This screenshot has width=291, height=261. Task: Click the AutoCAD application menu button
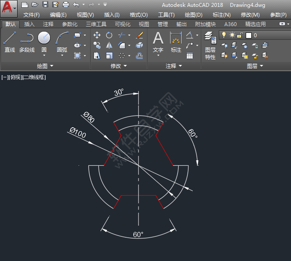pyautogui.click(x=9, y=9)
